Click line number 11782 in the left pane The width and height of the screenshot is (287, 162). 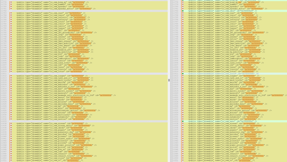(4, 11)
